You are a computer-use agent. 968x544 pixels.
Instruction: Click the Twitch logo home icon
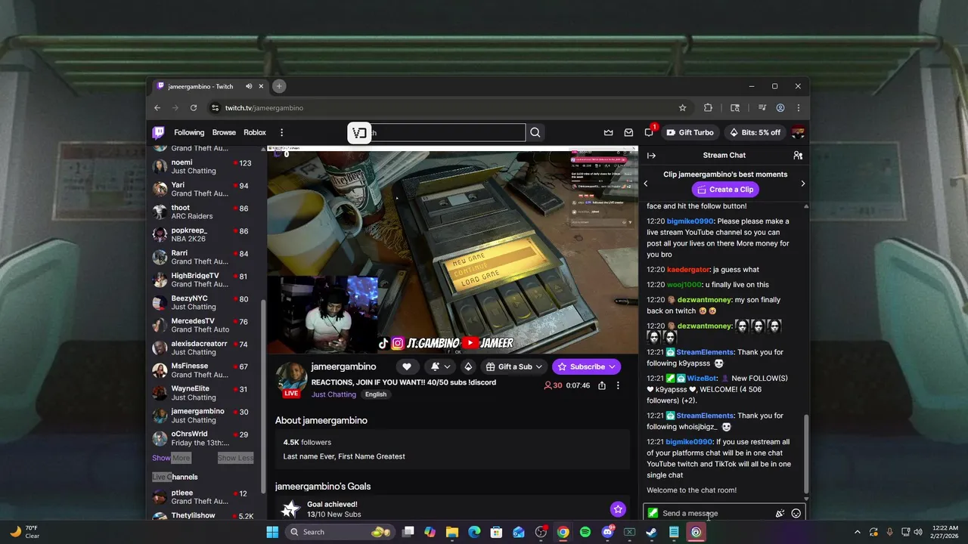coord(158,133)
